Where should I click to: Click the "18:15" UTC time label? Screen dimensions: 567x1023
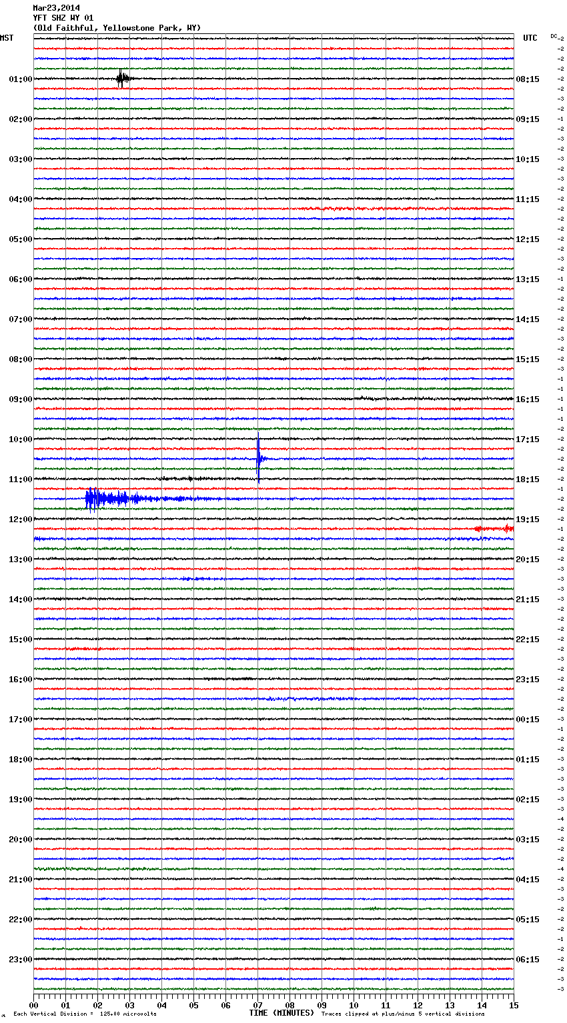coord(528,479)
